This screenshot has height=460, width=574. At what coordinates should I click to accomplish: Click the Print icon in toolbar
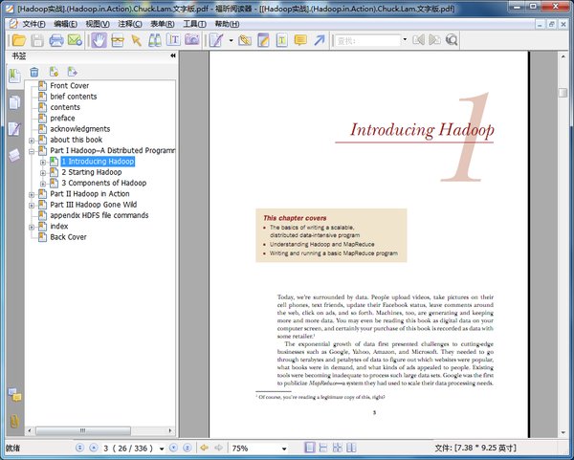point(56,40)
